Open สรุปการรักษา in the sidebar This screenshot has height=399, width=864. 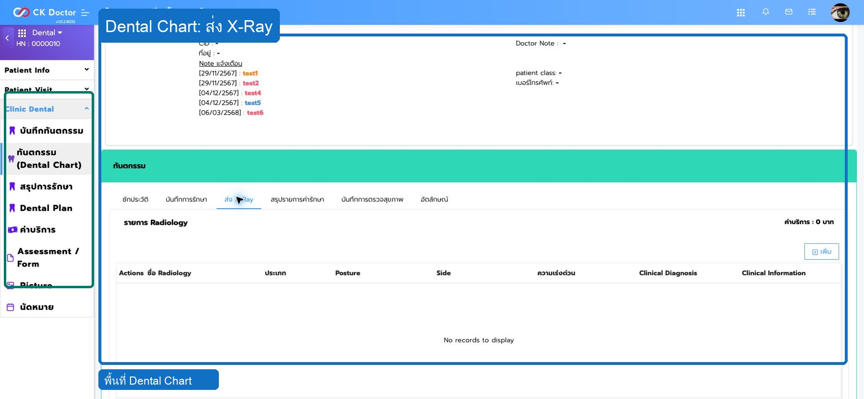47,187
